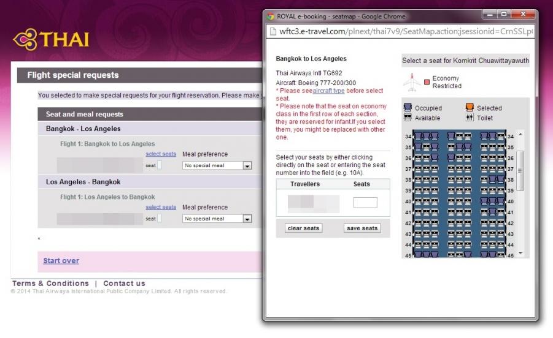This screenshot has height=338, width=553.
Task: Click the Start over link
Action: point(61,261)
